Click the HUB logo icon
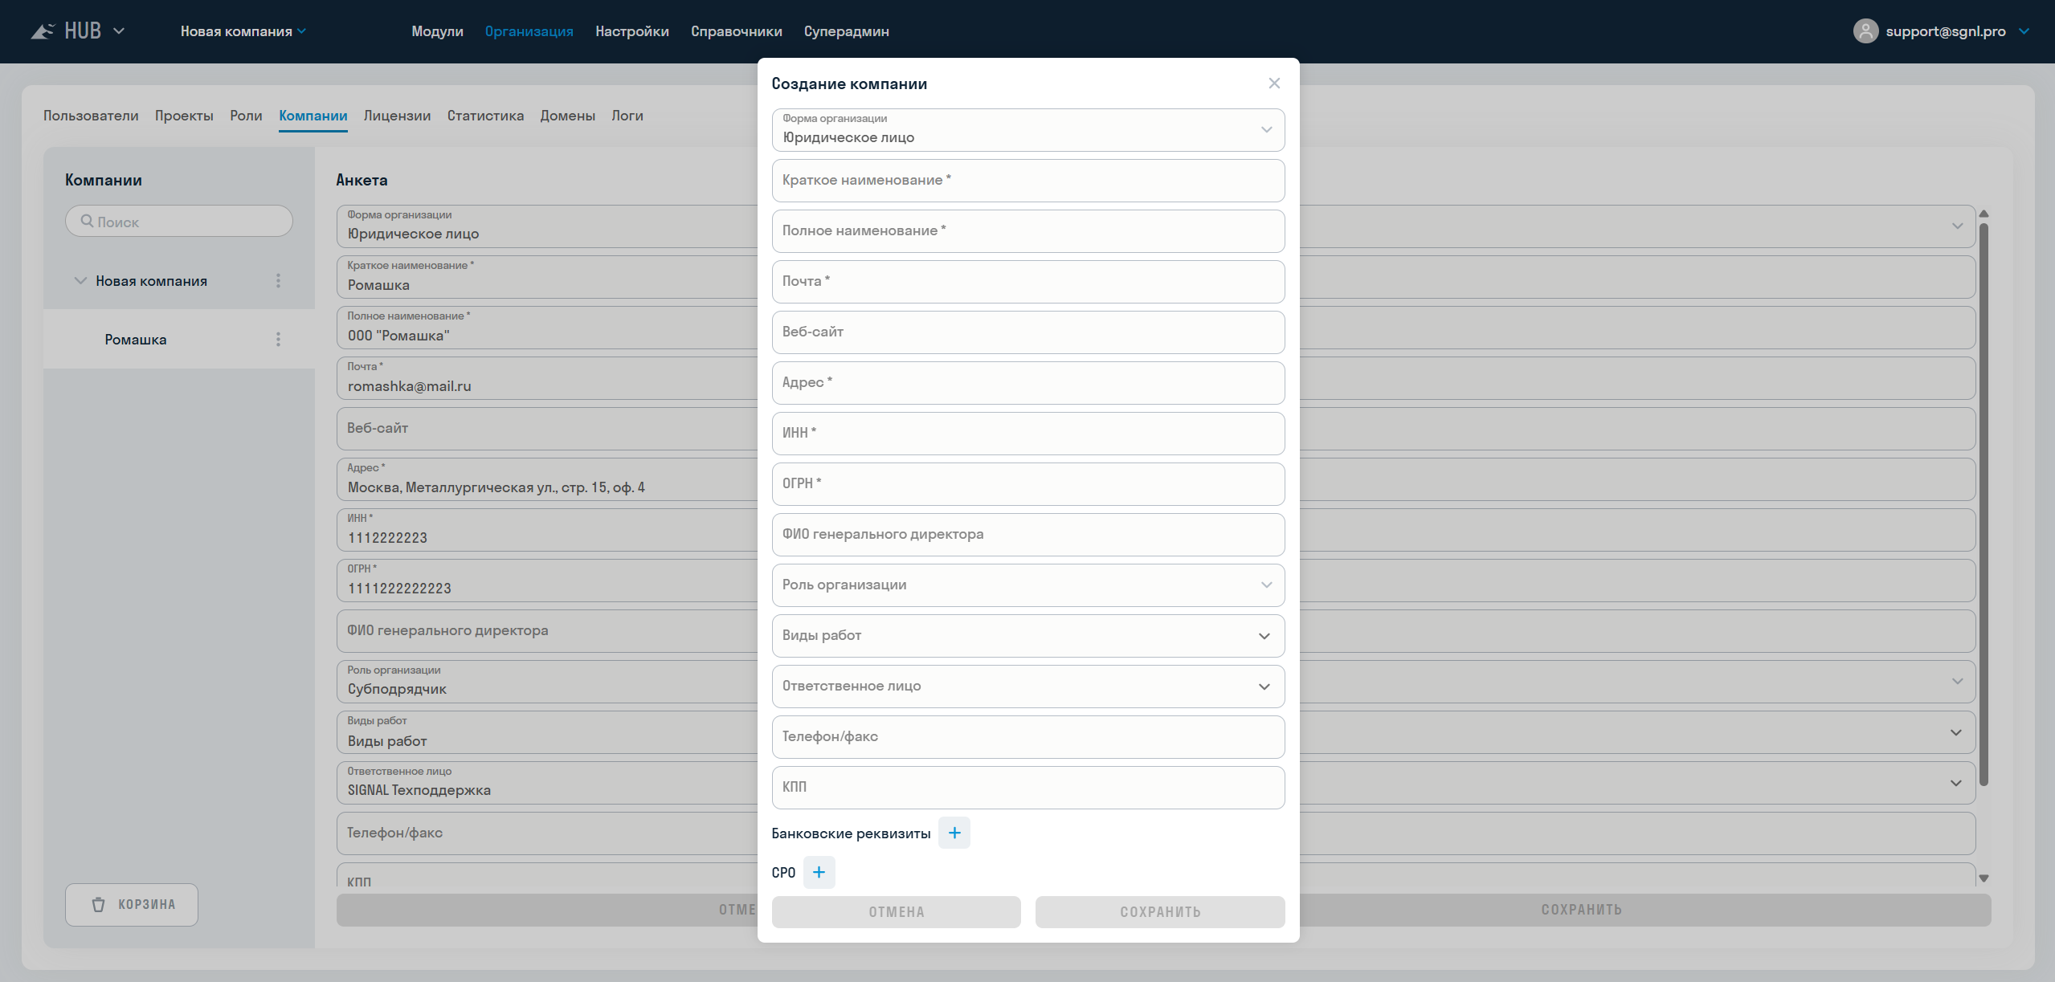Viewport: 2055px width, 982px height. click(x=43, y=31)
